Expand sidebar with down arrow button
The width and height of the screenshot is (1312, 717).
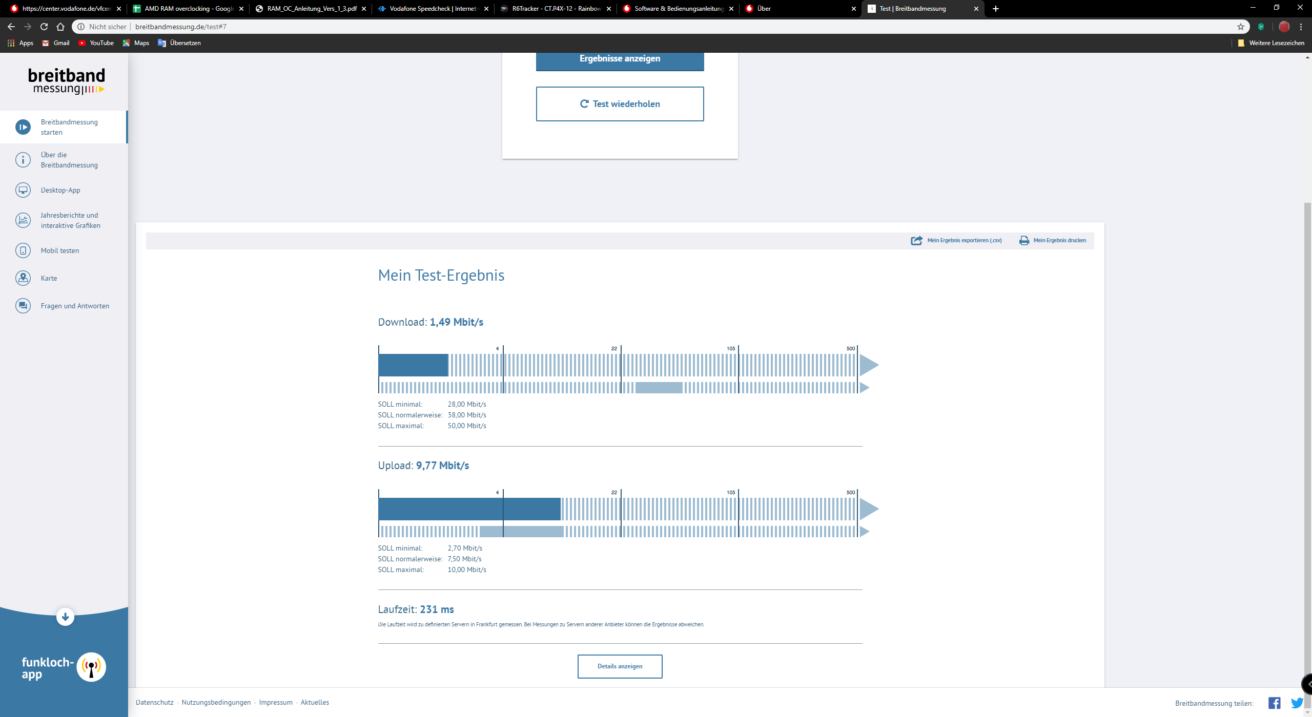pos(65,617)
